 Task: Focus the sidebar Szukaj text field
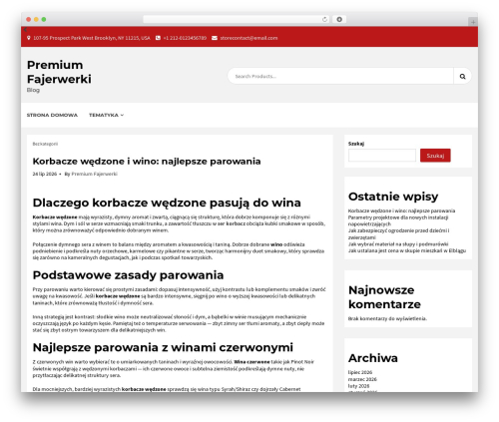(382, 156)
